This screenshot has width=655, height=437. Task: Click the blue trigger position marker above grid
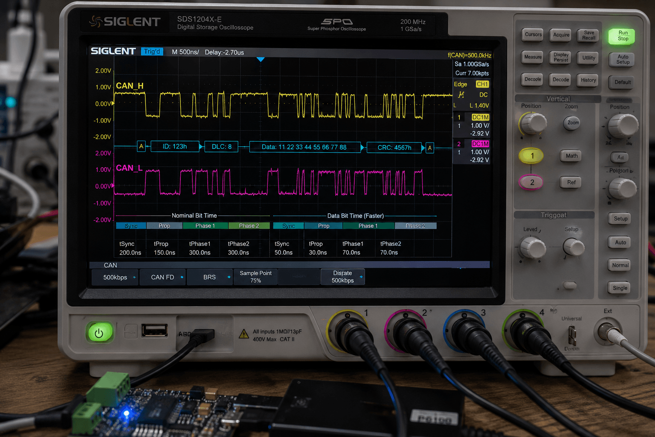pyautogui.click(x=261, y=60)
